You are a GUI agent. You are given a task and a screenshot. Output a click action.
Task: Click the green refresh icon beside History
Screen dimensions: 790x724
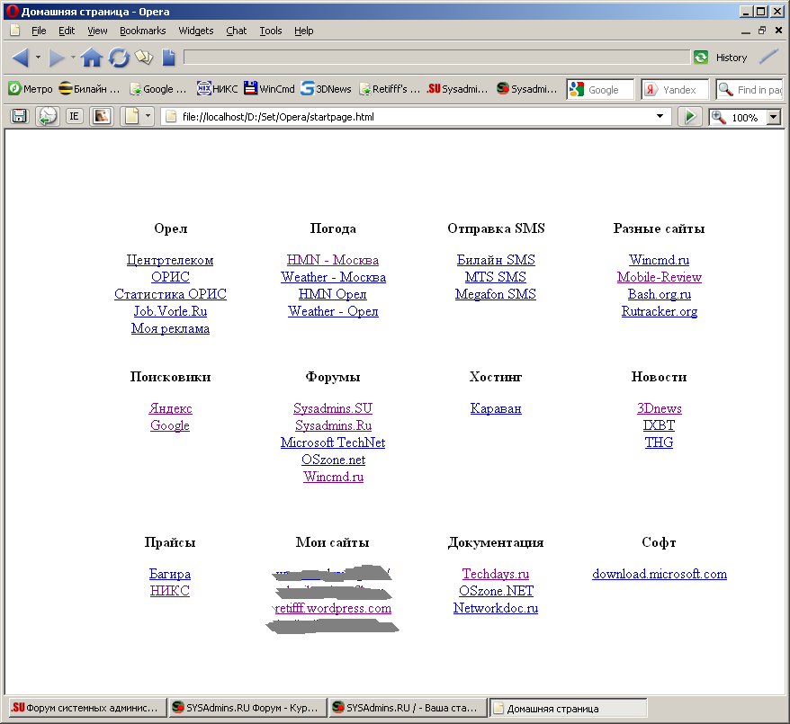point(701,58)
